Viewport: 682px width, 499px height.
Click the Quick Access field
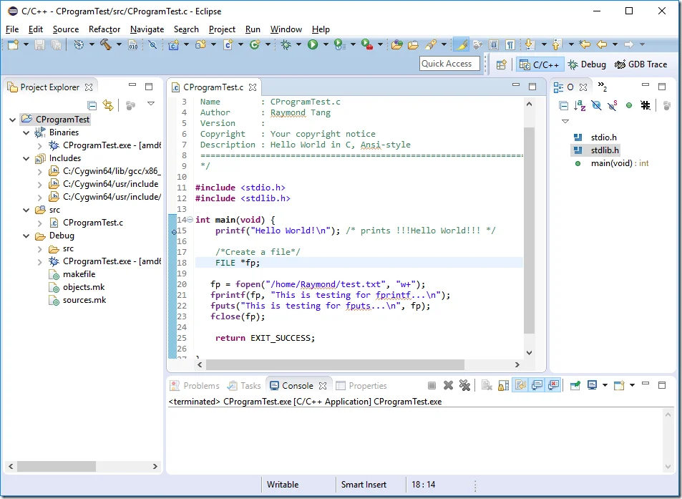coord(449,63)
